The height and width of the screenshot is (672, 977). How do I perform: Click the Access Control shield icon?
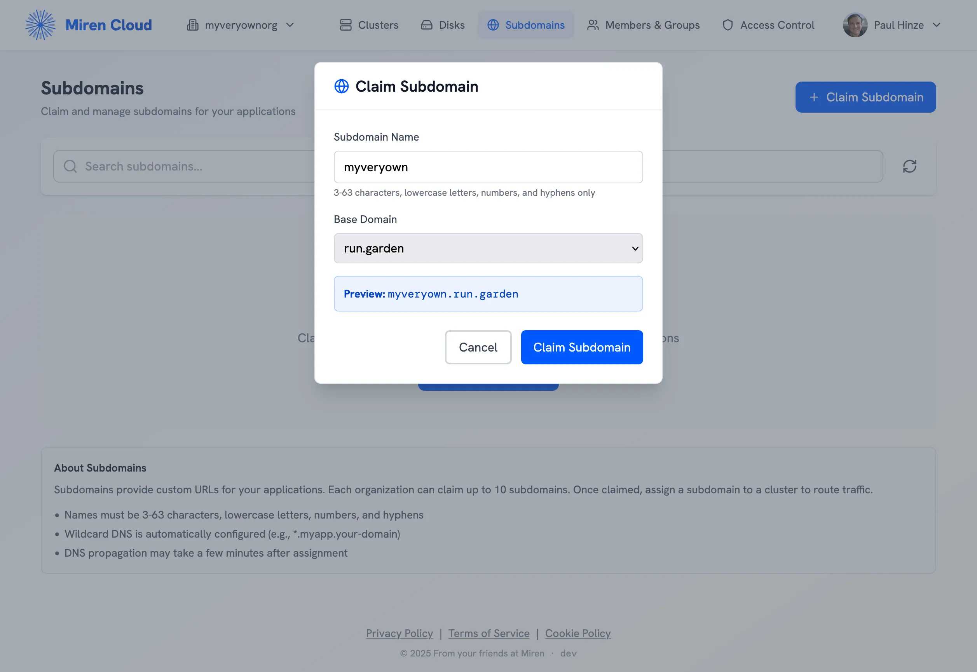(728, 25)
